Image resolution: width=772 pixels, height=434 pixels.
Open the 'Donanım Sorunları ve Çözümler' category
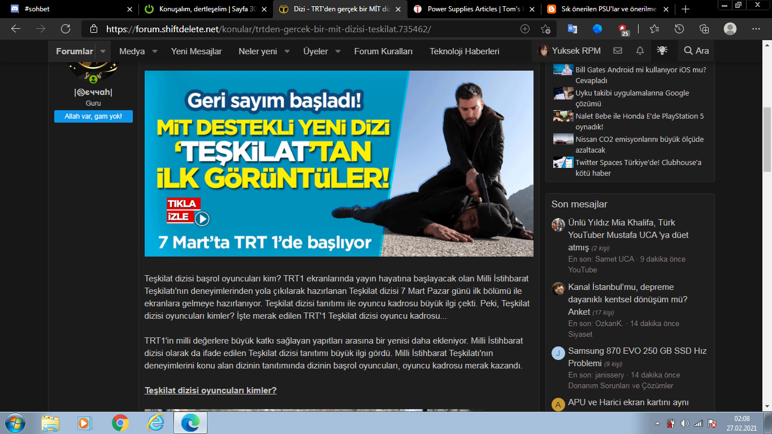[x=621, y=385]
